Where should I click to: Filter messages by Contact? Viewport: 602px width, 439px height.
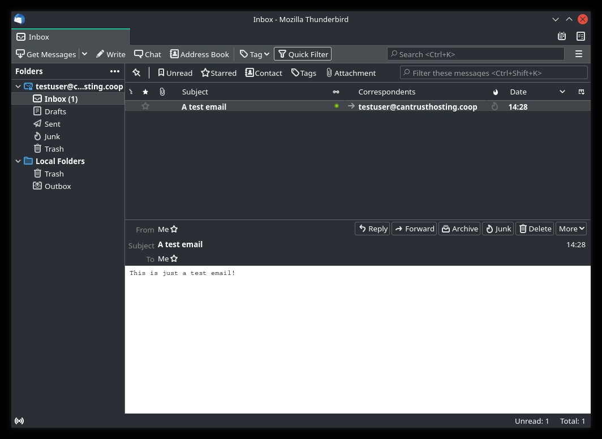pyautogui.click(x=264, y=73)
